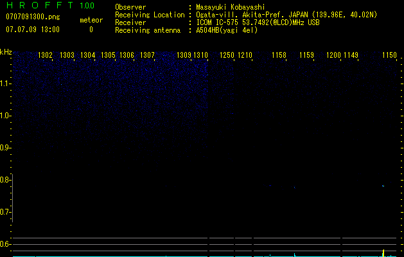
Task: Click the 0.6 kHz axis tick label
Action: (5, 244)
